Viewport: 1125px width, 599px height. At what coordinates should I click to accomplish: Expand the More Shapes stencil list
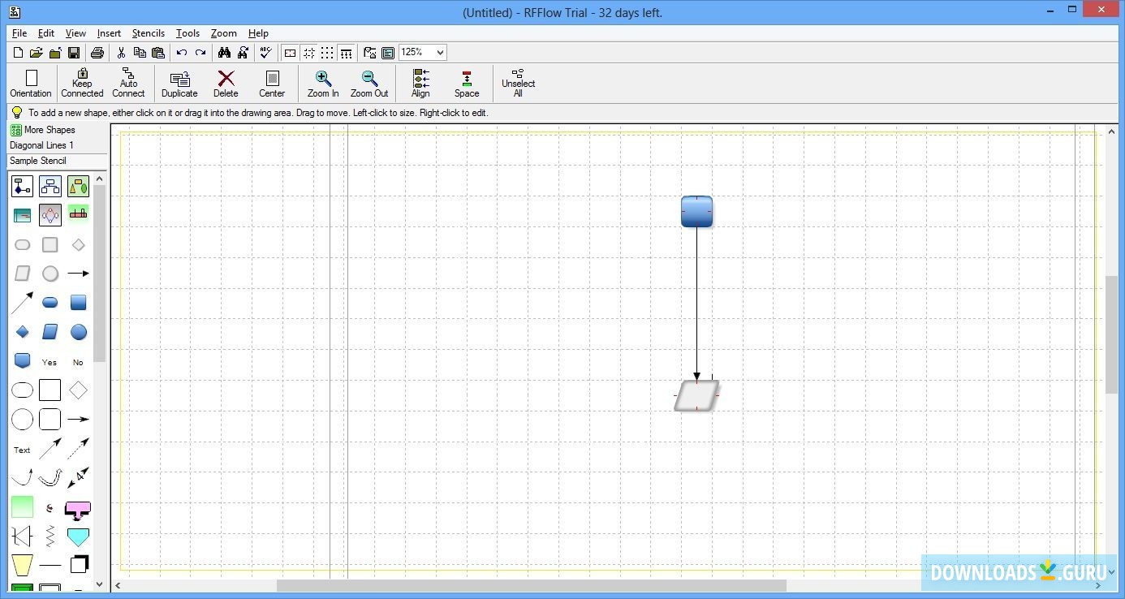[x=49, y=130]
